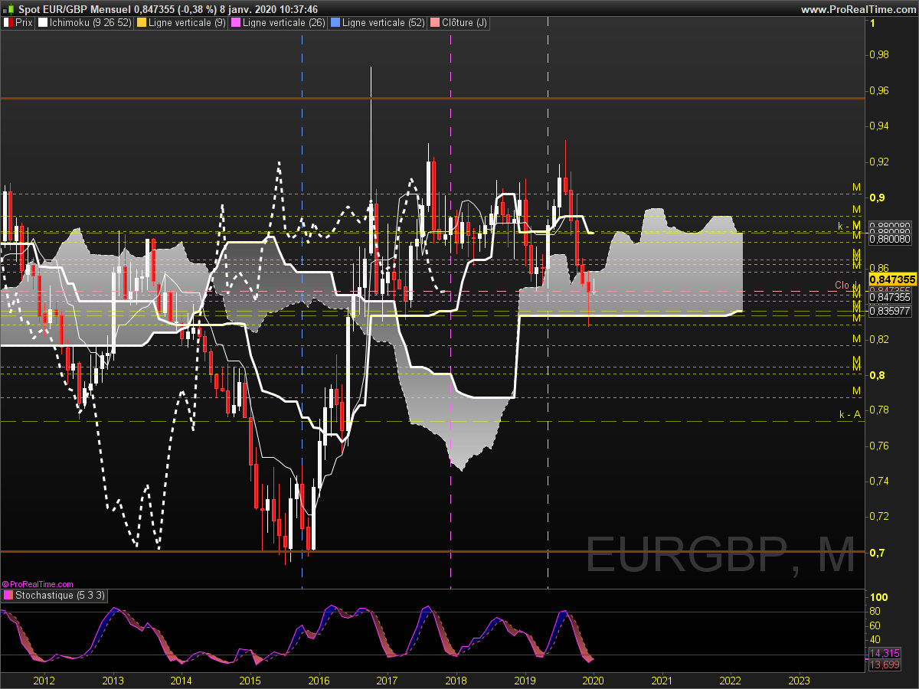Screen dimensions: 919x689
Task: Click the bold 0,9 value on price axis
Action: pos(877,198)
